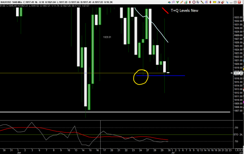Click the blue horizontal support line
244x154 pixels.
tap(160, 76)
